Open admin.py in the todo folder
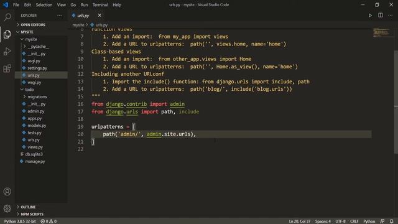This screenshot has width=398, height=224. tap(41, 111)
